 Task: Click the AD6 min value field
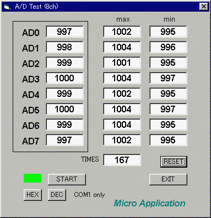[168, 124]
